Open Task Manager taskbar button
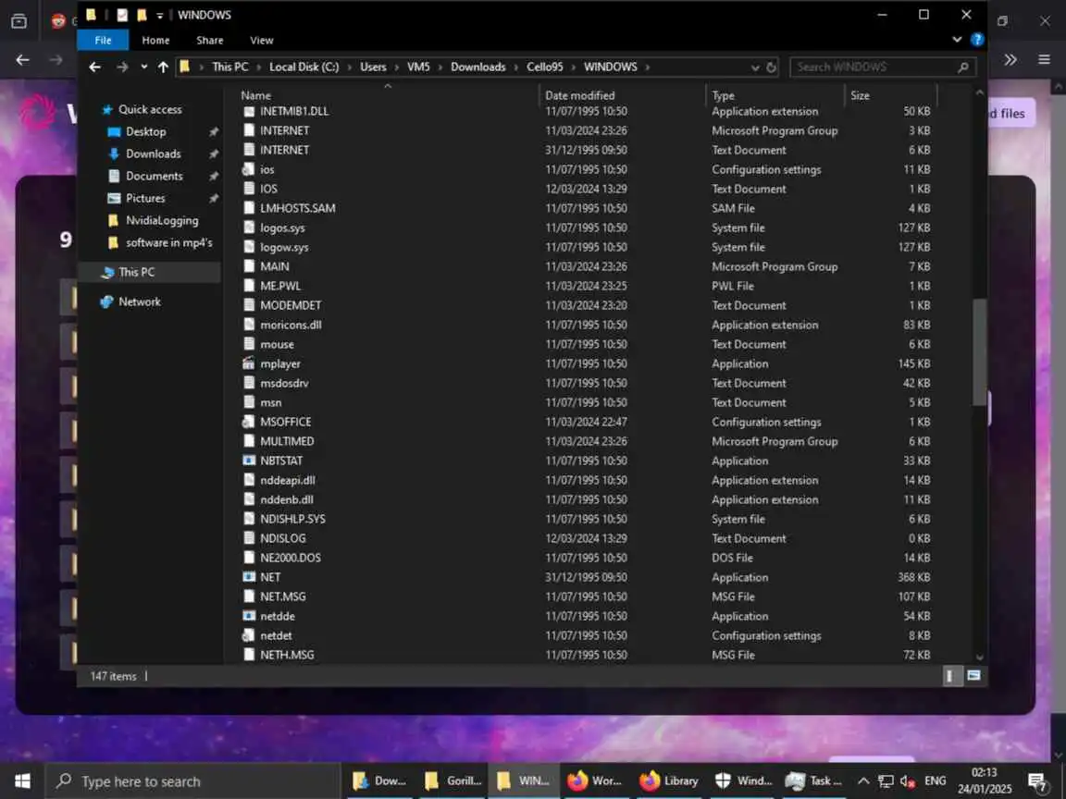Image resolution: width=1066 pixels, height=799 pixels. coord(813,781)
